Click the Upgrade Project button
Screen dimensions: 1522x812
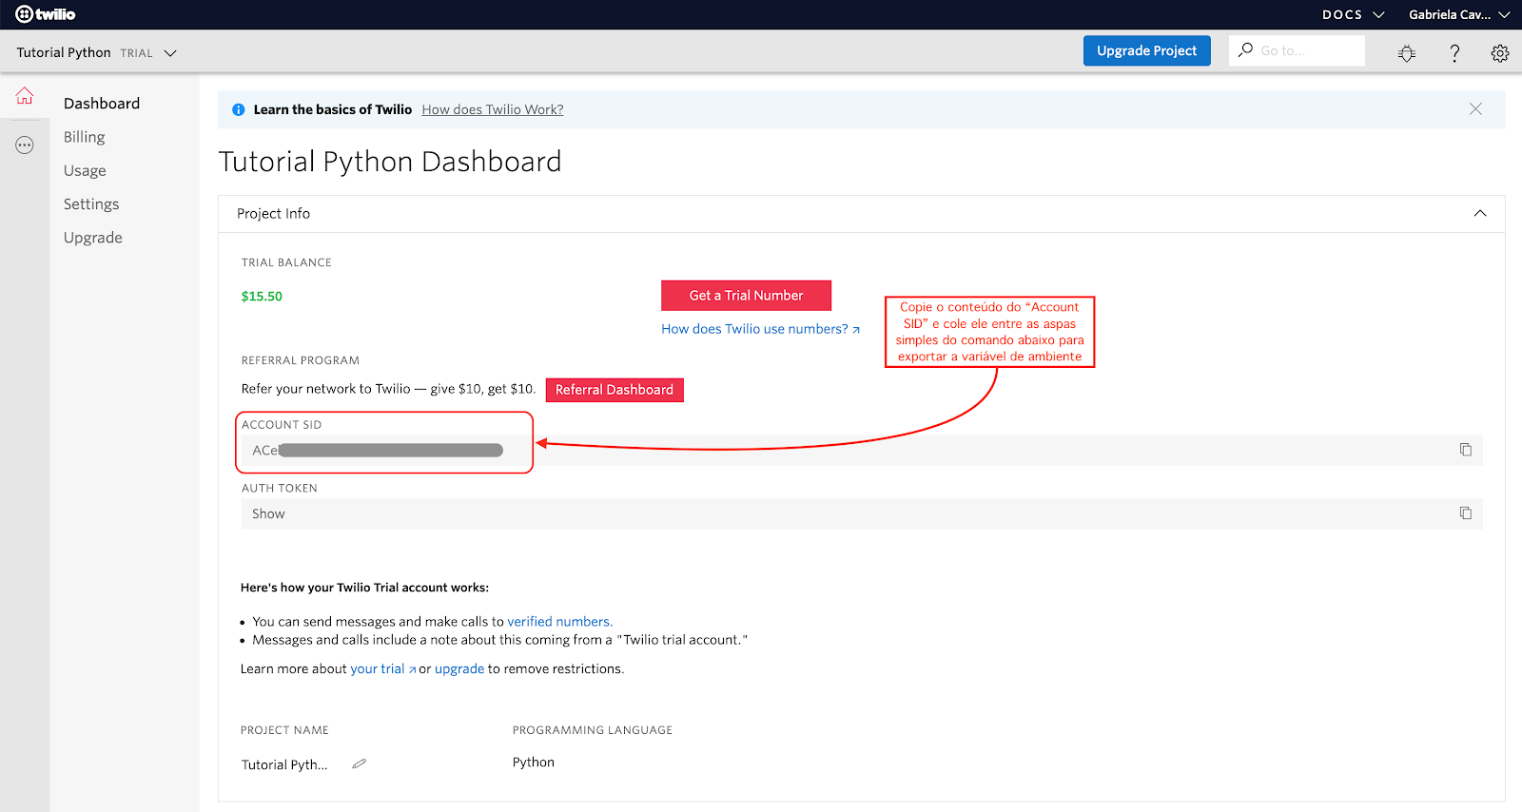click(1146, 50)
